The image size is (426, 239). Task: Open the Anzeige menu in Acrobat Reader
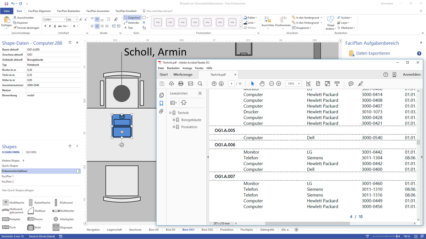pos(187,68)
